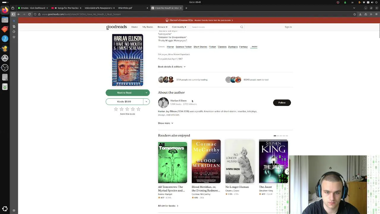Viewport: 380px width, 214px height.
Task: Open My Books in Goodreads nav
Action: pyautogui.click(x=148, y=27)
